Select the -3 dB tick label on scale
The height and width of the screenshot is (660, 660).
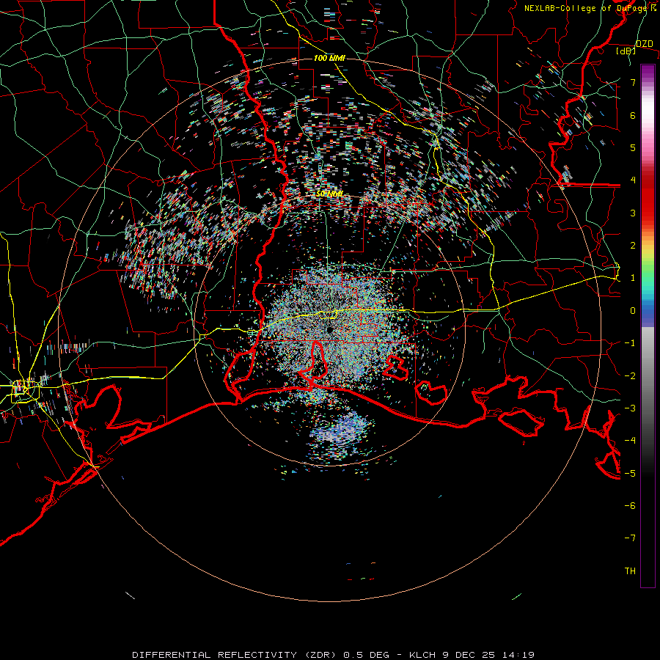point(630,408)
